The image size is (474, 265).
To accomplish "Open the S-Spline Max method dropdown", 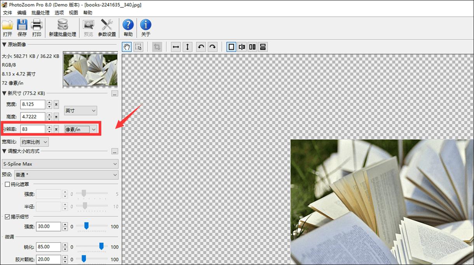I will click(x=60, y=164).
